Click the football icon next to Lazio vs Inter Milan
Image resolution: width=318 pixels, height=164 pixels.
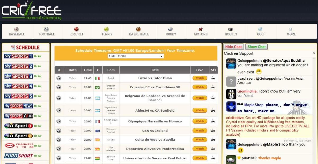(59, 78)
